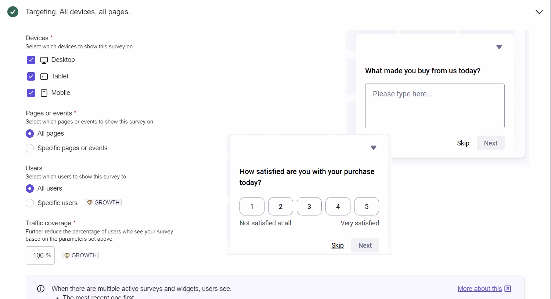Open the More about this link
The height and width of the screenshot is (299, 551).
pyautogui.click(x=479, y=289)
